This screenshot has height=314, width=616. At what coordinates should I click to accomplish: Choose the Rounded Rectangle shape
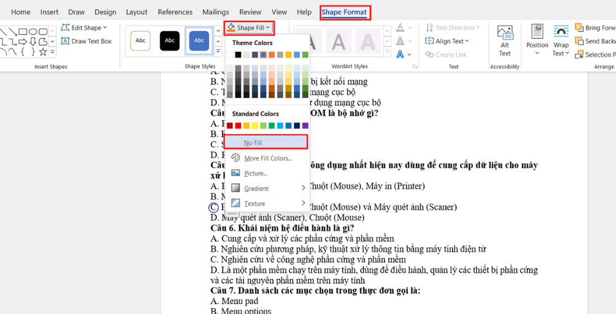(x=43, y=31)
